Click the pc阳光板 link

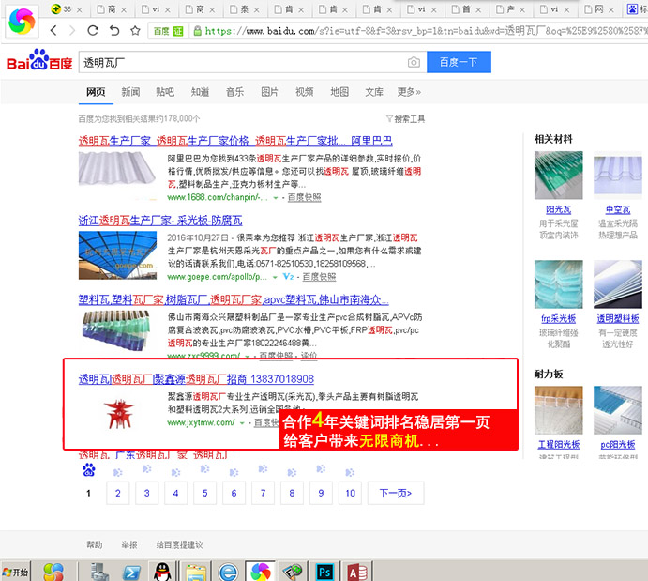(618, 445)
